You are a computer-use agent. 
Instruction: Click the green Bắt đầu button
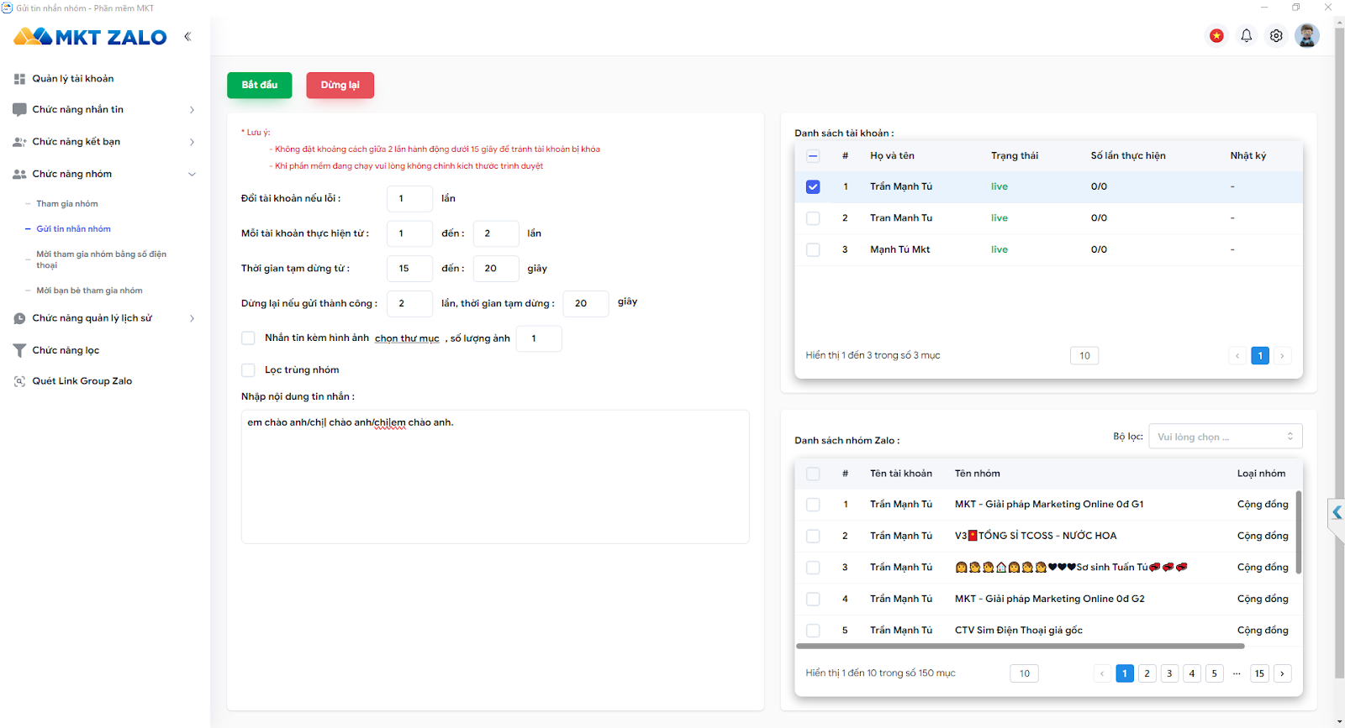click(260, 85)
